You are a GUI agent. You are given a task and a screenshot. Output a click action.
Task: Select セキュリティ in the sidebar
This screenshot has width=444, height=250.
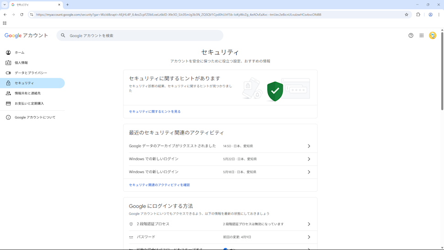pyautogui.click(x=32, y=83)
